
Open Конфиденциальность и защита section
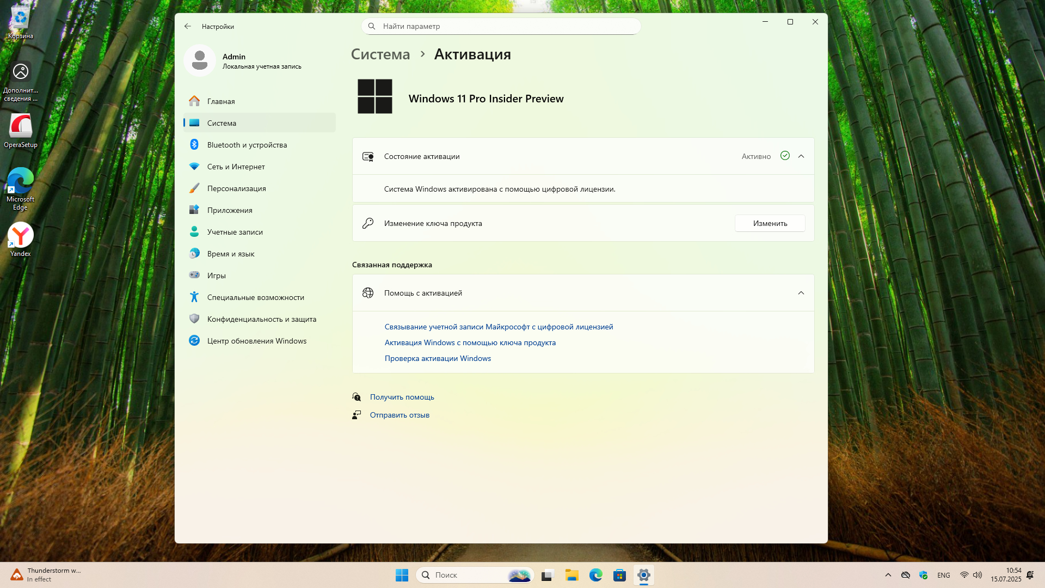coord(261,319)
